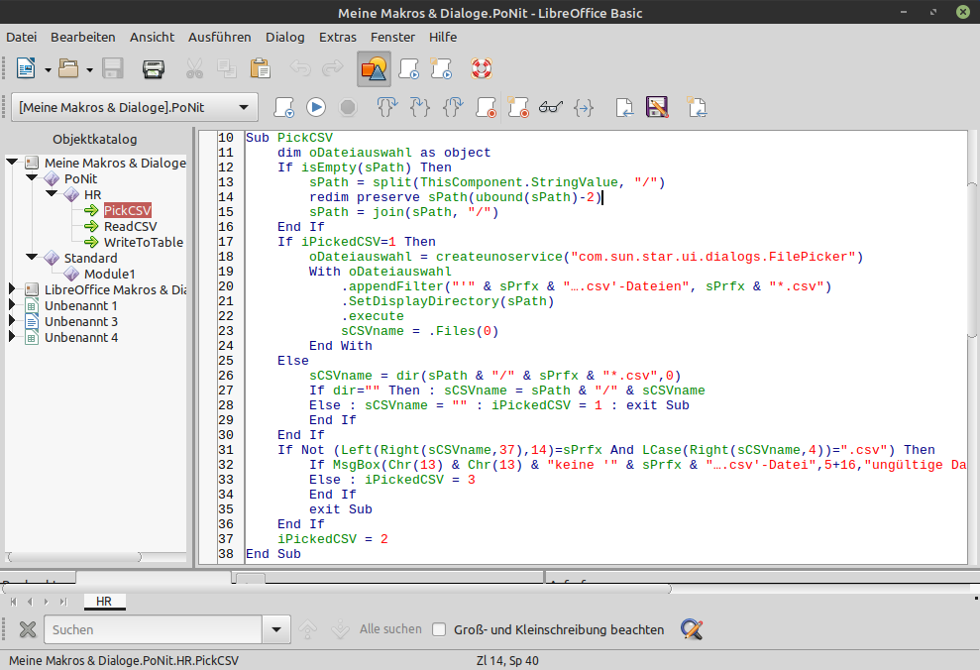Expand the Open file recent documents arrow
Viewport: 980px width, 670px height.
click(89, 70)
